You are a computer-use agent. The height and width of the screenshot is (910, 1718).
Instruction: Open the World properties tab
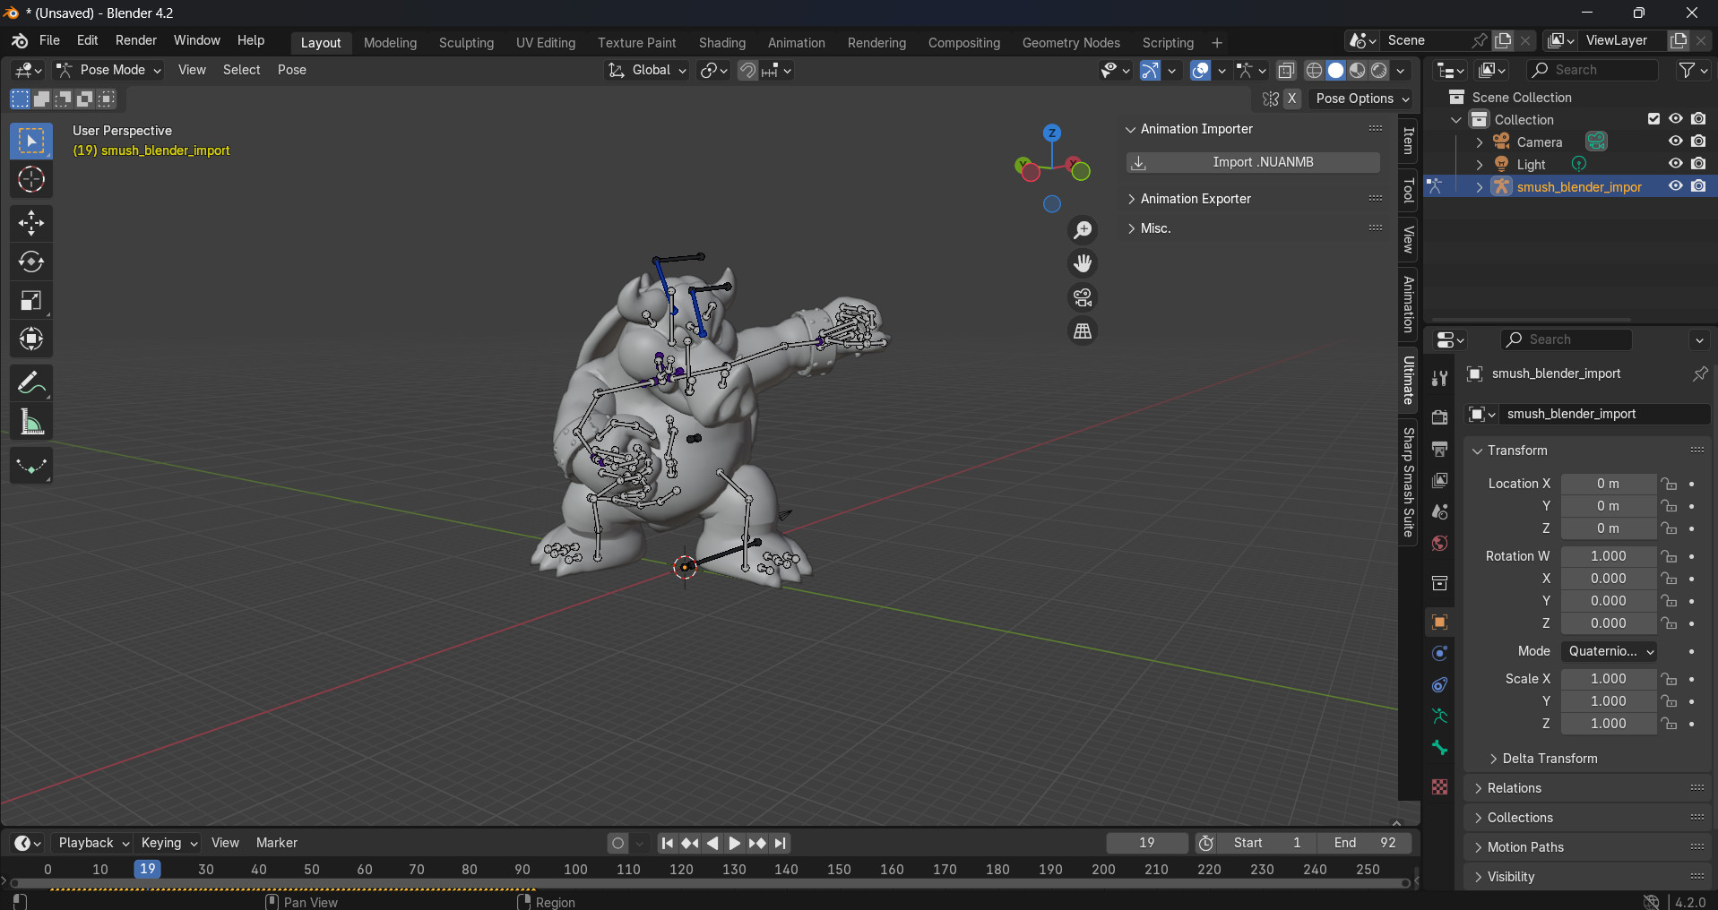1440,543
